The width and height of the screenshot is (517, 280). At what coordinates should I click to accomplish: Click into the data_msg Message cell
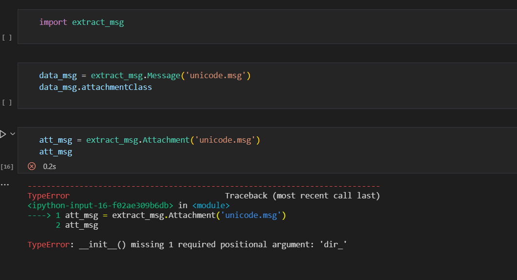click(267, 86)
